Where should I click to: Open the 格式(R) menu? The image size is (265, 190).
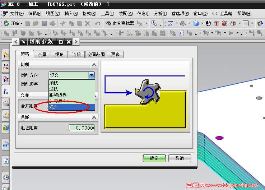click(89, 14)
